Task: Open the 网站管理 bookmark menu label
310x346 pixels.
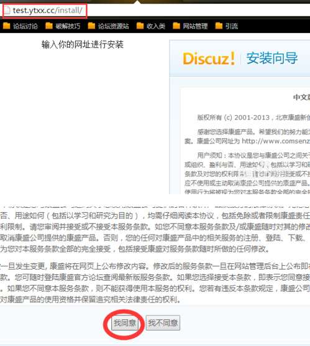Action: 195,26
